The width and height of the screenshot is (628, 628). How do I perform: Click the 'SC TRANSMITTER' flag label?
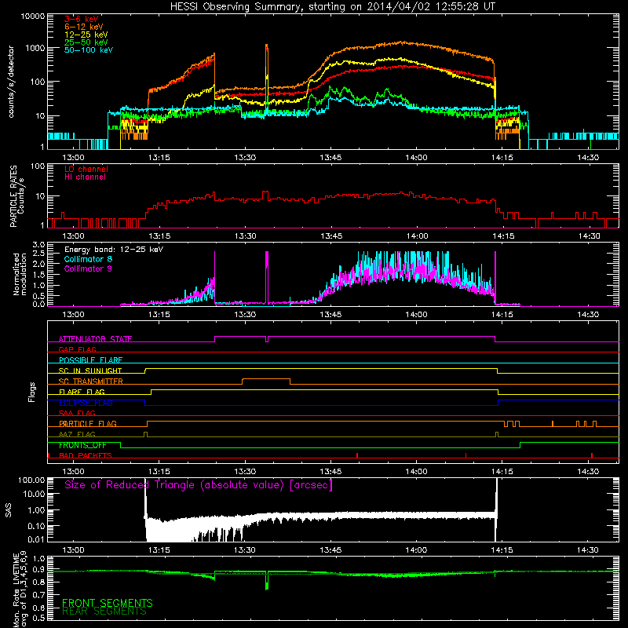point(91,382)
